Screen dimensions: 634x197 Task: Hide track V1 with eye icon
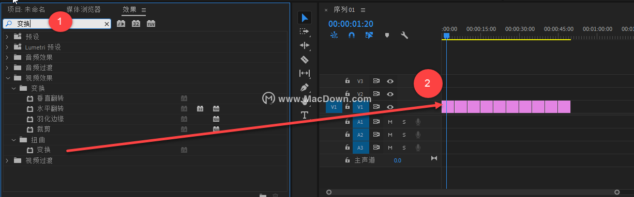coord(390,107)
